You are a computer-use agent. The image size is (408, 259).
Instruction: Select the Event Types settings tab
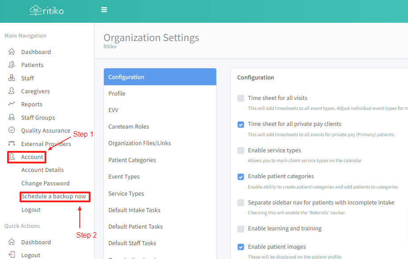pyautogui.click(x=124, y=177)
